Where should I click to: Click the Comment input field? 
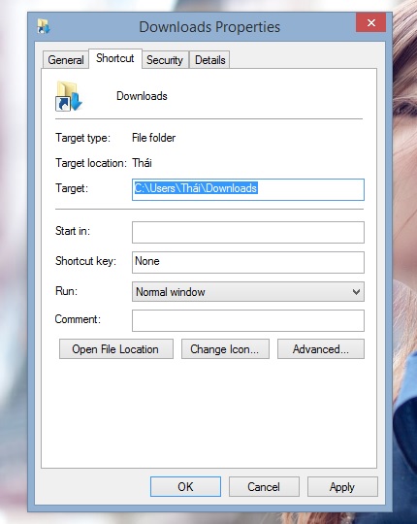coord(248,320)
